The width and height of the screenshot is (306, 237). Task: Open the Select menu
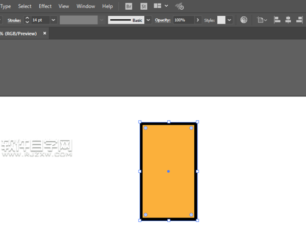pyautogui.click(x=24, y=7)
